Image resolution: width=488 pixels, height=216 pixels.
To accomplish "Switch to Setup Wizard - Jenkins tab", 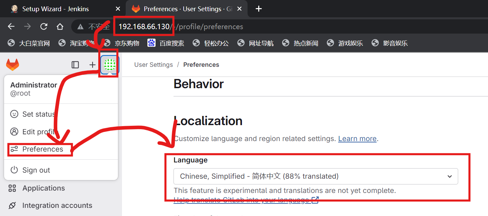I will (63, 9).
